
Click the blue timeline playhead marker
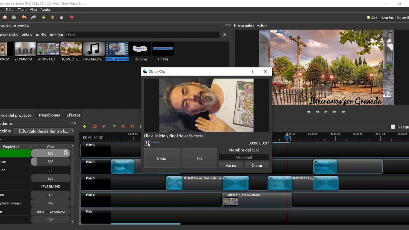tap(287, 138)
